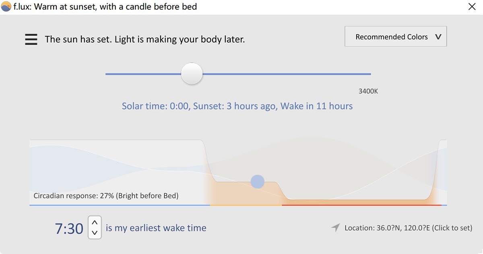Click the 3400K temperature label
The height and width of the screenshot is (254, 483).
pyautogui.click(x=368, y=91)
